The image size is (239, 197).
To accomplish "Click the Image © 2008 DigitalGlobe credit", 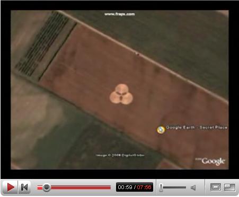I will point(120,155).
